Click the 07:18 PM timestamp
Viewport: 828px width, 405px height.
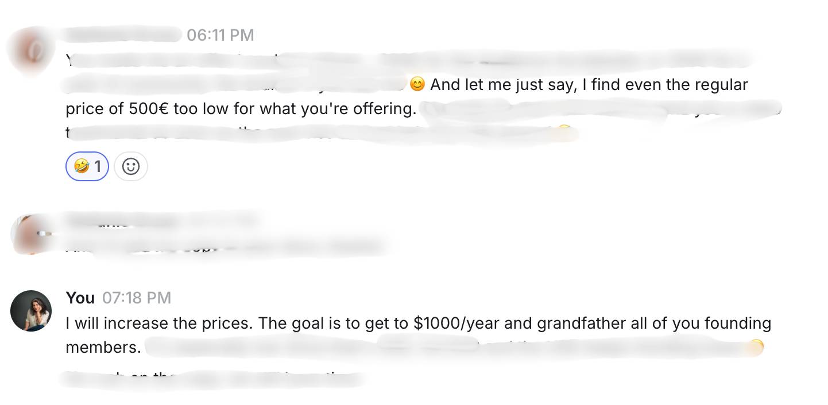(x=137, y=298)
